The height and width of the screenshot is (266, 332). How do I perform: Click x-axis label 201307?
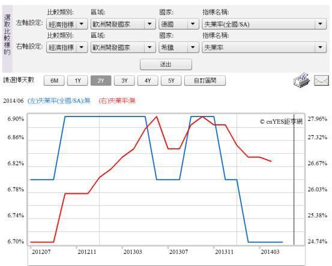pos(178,252)
